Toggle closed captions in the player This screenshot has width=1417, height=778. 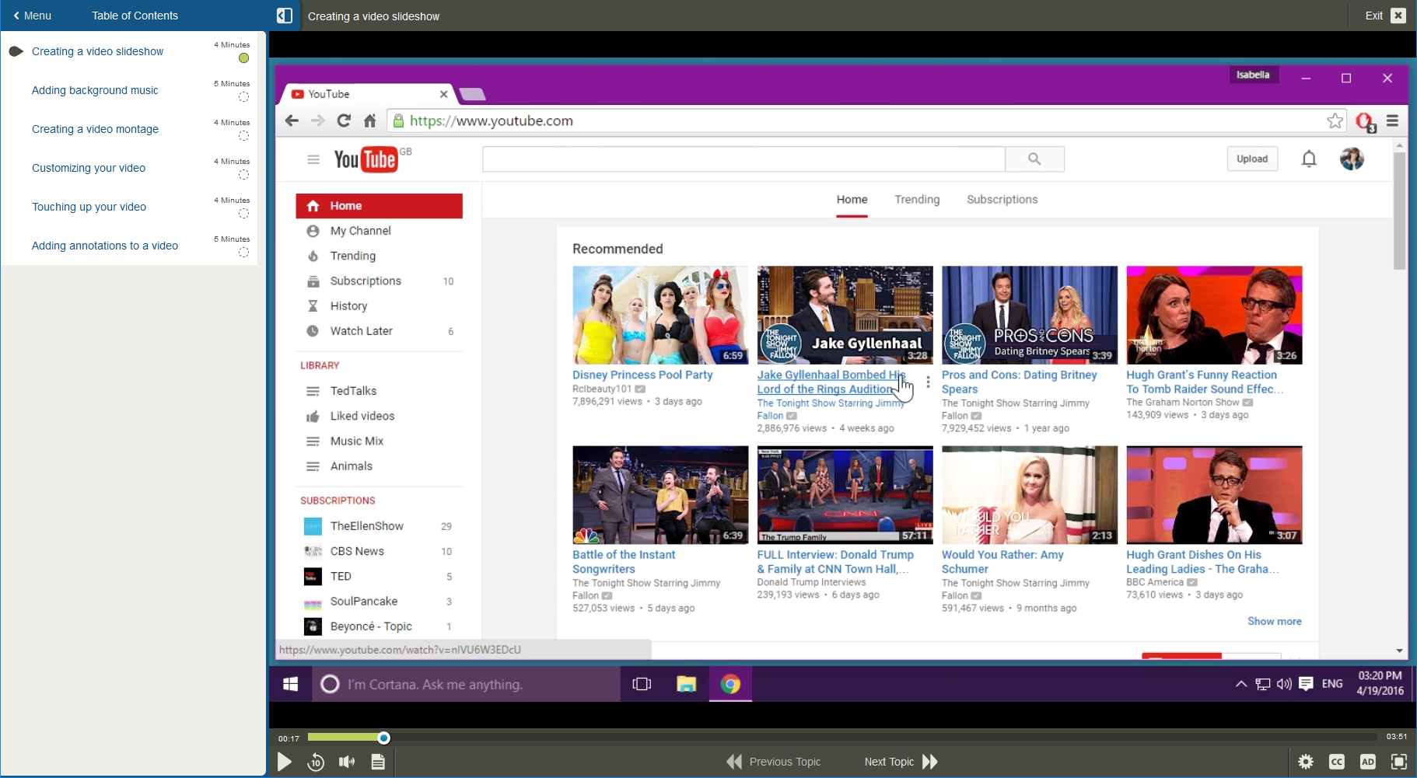point(1337,762)
